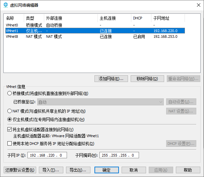The height and width of the screenshot is (177, 204).
Task: Click the 重命名网络(W)... button
Action: point(184,79)
